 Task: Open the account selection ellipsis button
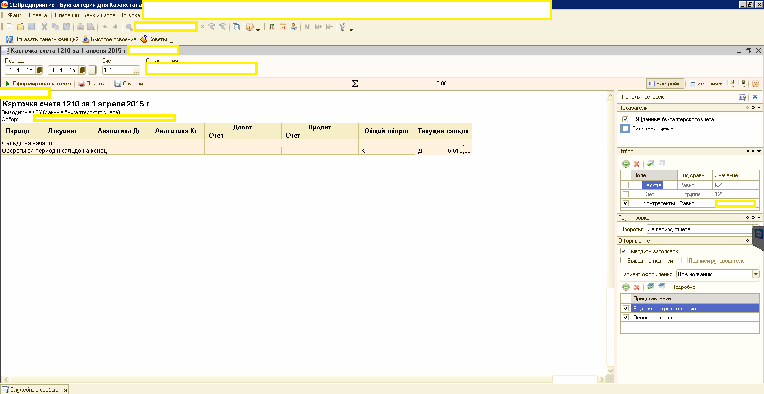tap(137, 70)
